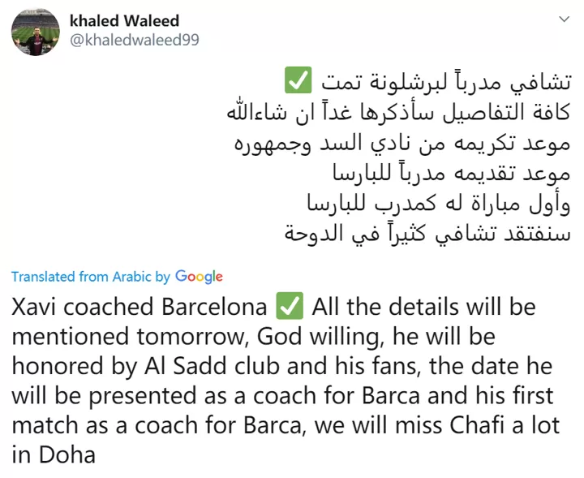Select the line we will miss Chafi a lot
This screenshot has height=478, width=584.
(437, 425)
